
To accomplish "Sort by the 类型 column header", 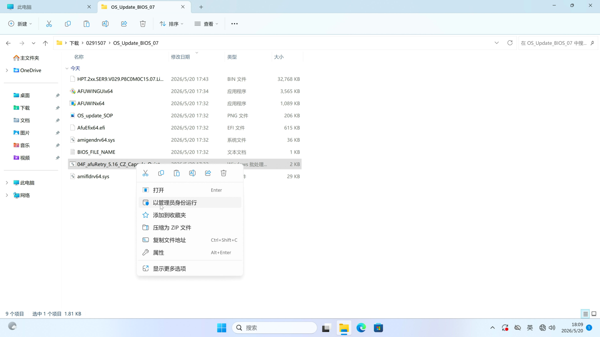I will tap(232, 57).
